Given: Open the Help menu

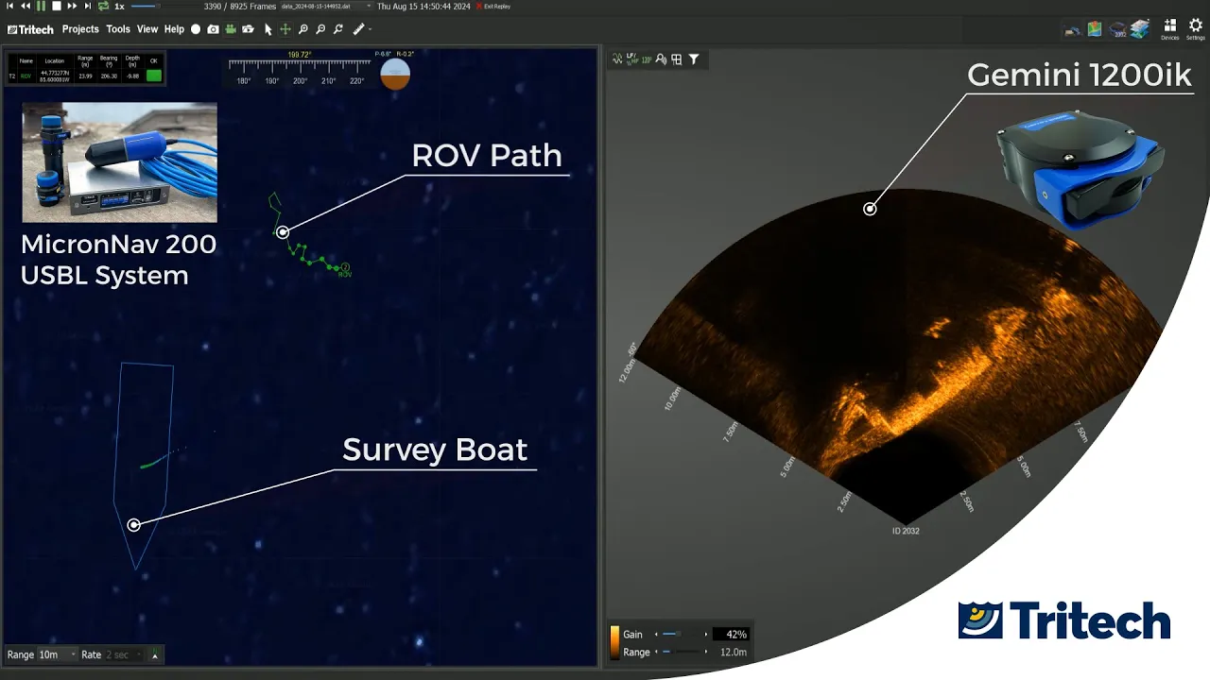Looking at the screenshot, I should 174,29.
